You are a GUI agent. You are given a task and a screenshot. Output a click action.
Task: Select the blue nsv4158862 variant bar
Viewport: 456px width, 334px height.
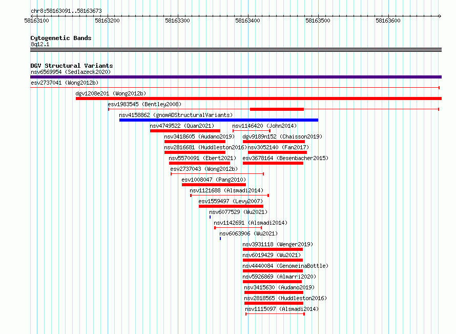(x=219, y=120)
